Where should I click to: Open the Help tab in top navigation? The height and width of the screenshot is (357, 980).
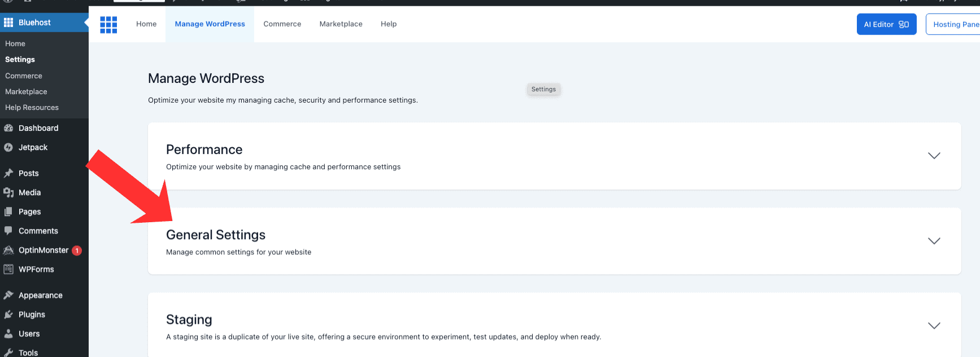click(x=389, y=24)
